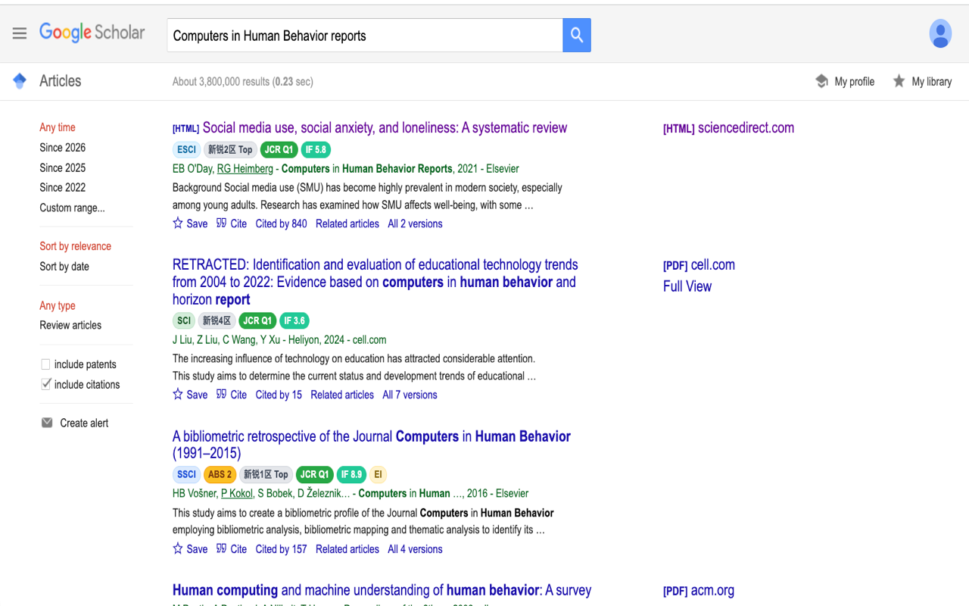The height and width of the screenshot is (606, 969).
Task: Open the sciencedirect.com HTML link
Action: (728, 128)
